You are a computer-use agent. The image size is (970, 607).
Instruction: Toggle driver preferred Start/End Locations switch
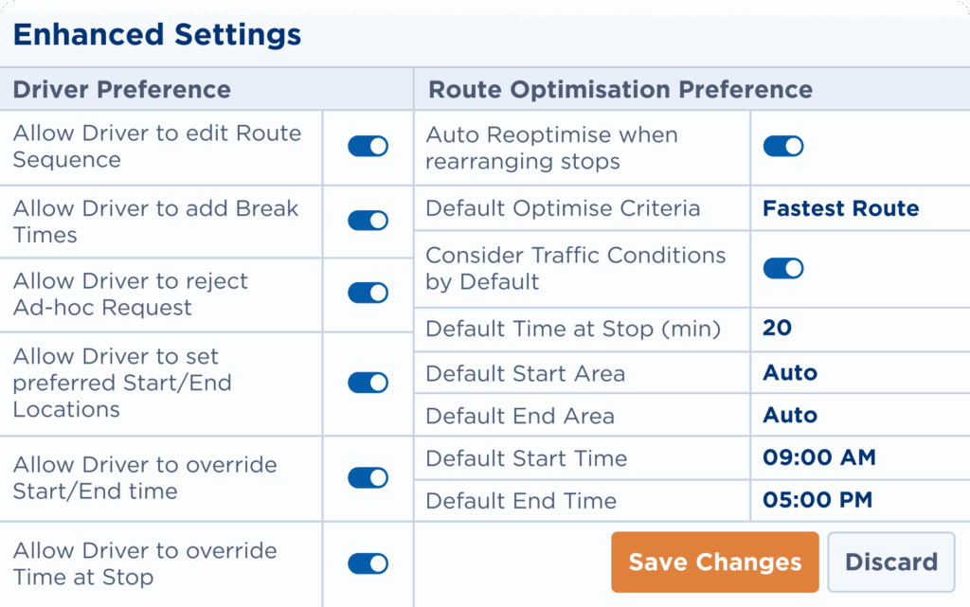368,383
